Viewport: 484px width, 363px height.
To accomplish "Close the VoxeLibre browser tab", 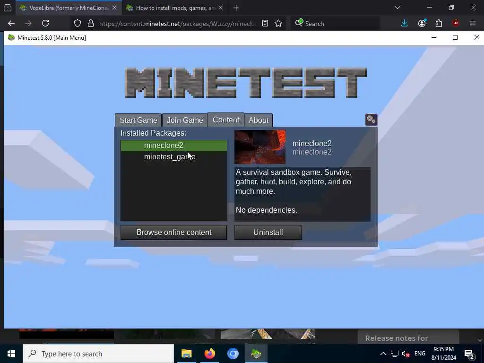I will (114, 8).
